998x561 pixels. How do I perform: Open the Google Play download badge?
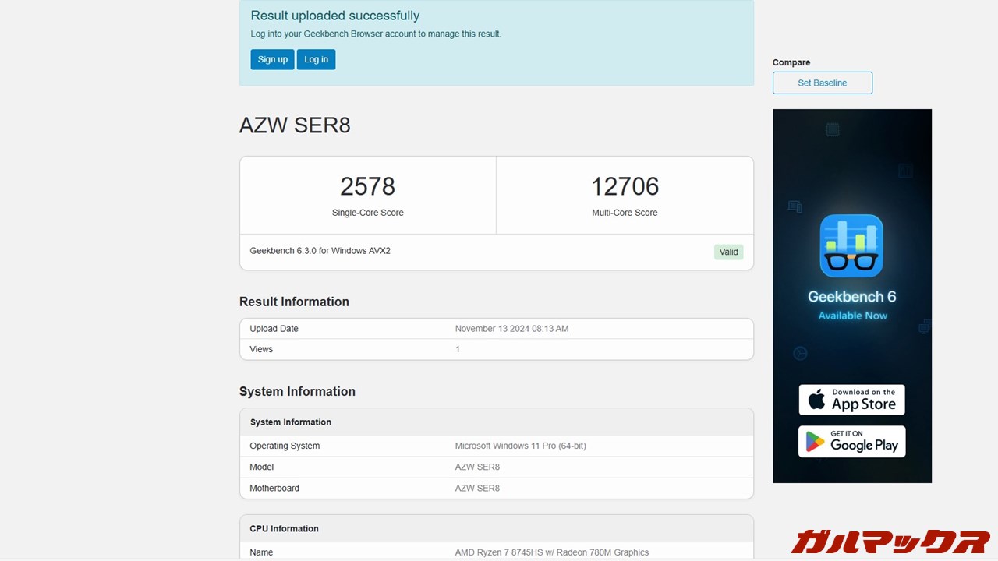[x=851, y=442]
